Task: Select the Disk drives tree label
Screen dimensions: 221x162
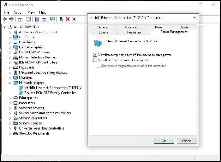Action: tap(27, 42)
